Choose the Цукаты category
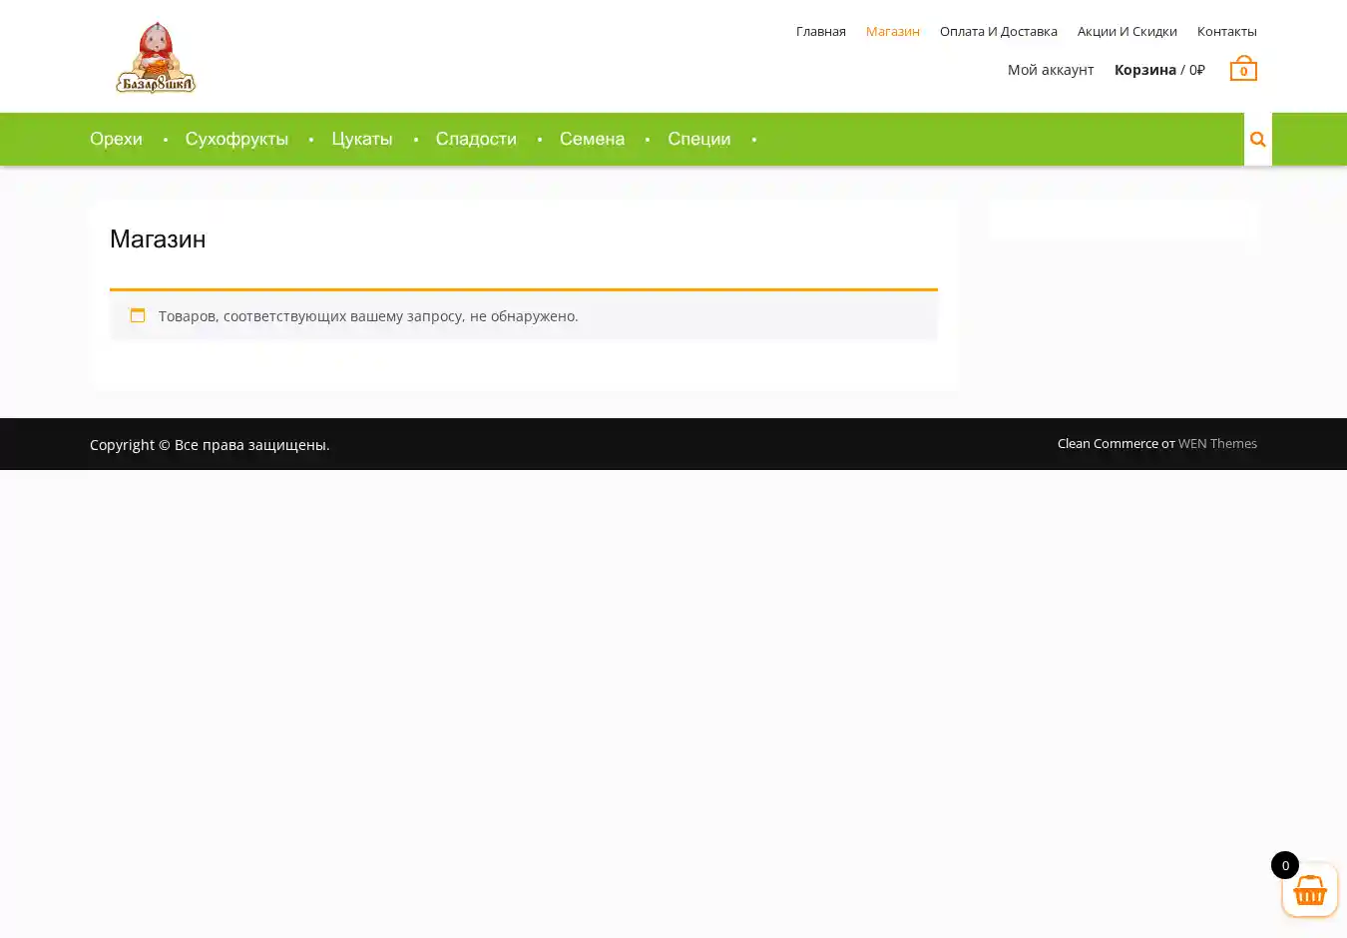Image resolution: width=1347 pixels, height=938 pixels. tap(361, 139)
